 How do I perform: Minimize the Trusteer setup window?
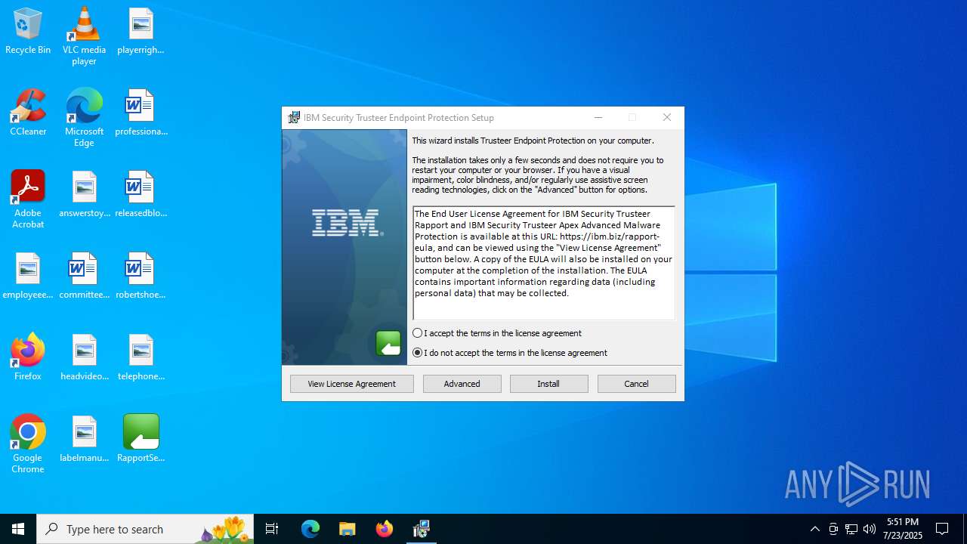coord(598,118)
